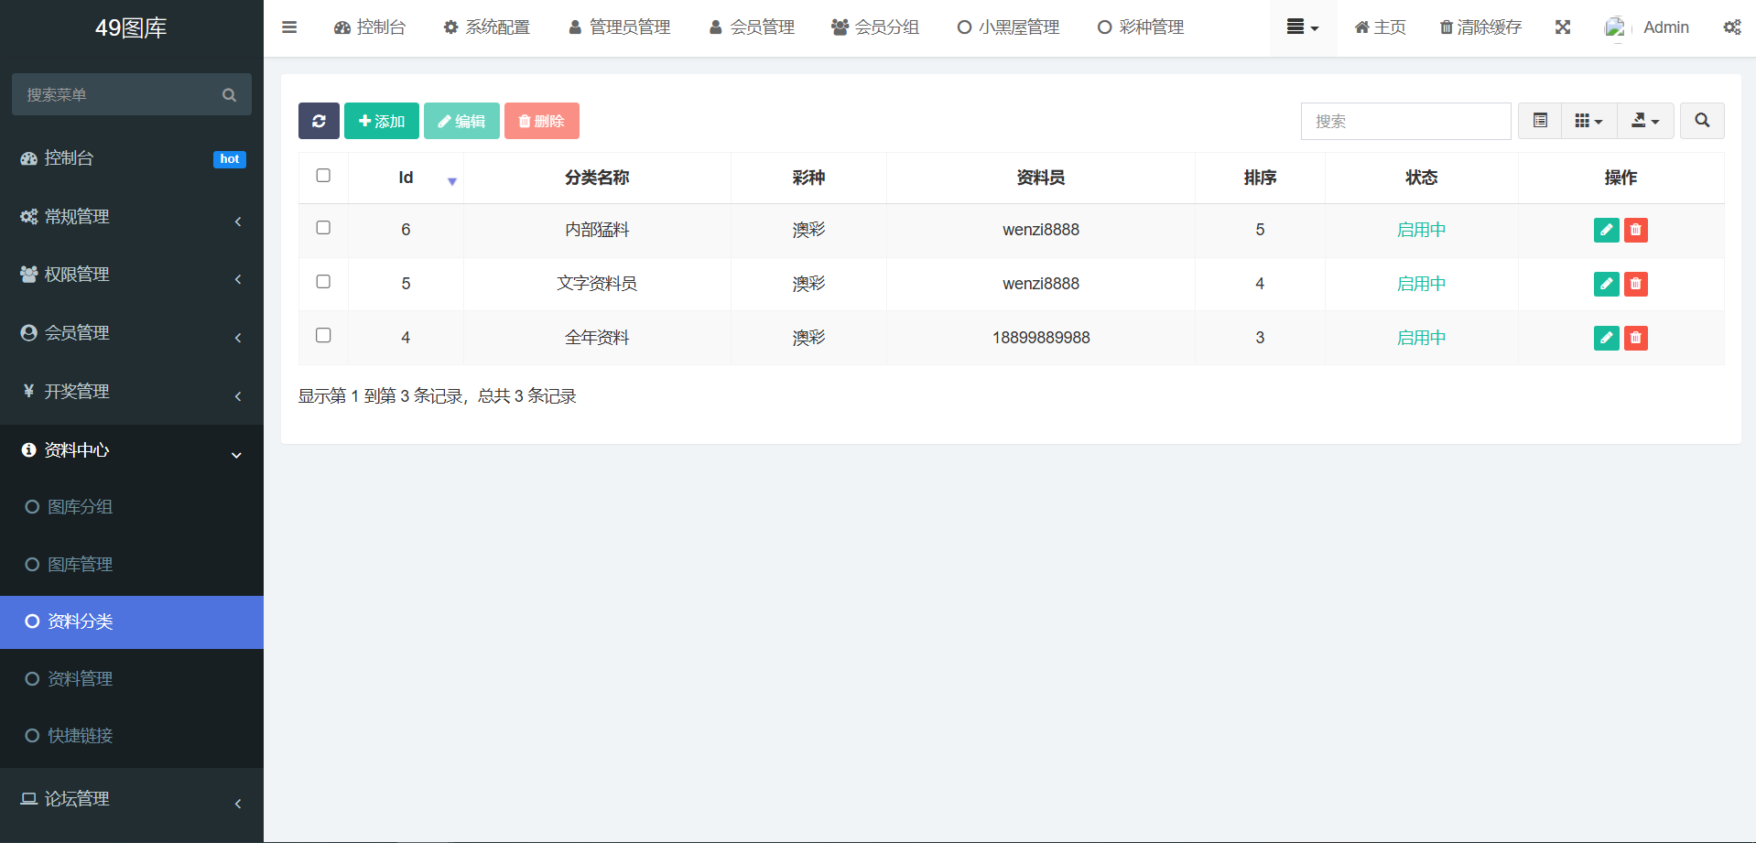
Task: Click magnifier search icon button beside export
Action: [x=1701, y=121]
